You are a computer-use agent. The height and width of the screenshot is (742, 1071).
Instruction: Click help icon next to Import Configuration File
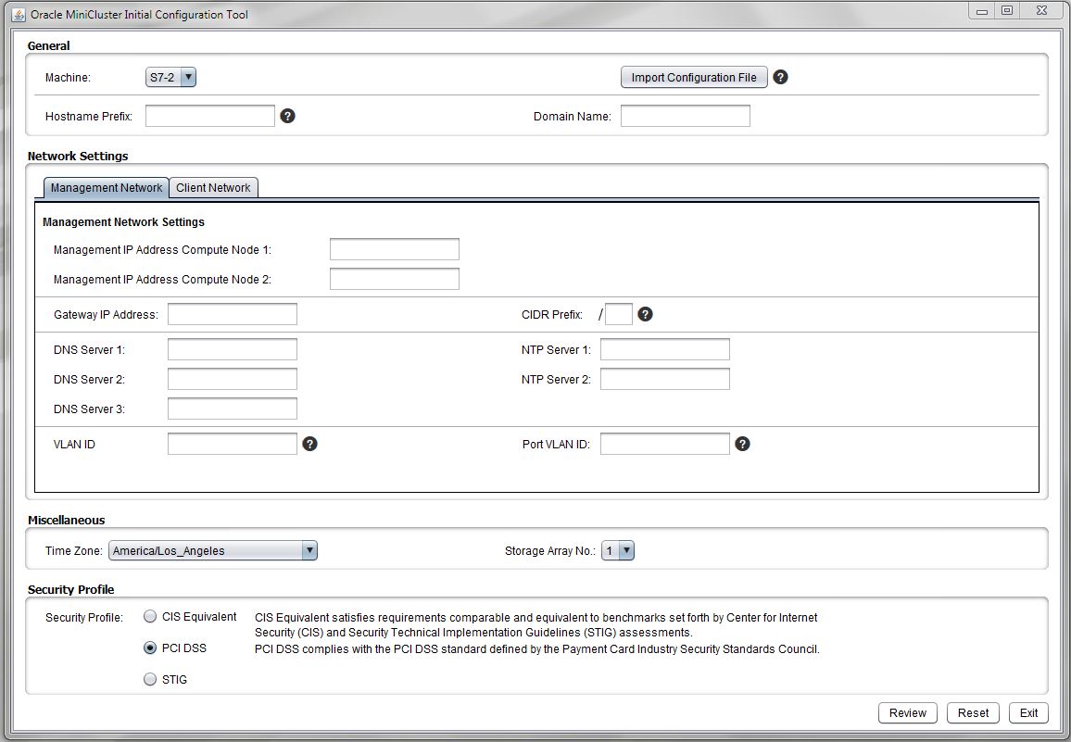tap(780, 77)
